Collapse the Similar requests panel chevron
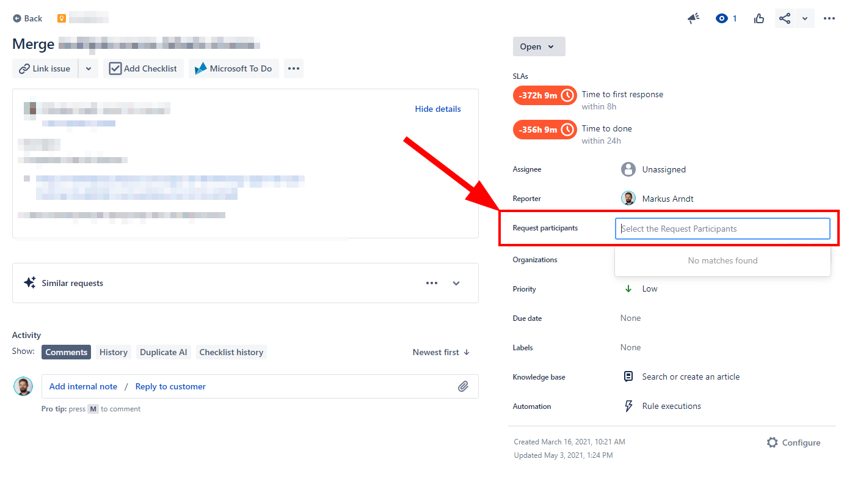 point(456,282)
